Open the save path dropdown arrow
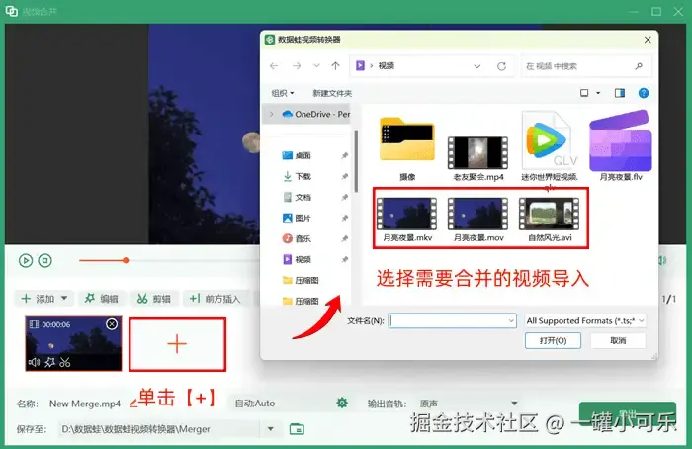Screen dimensions: 692x449 tap(271, 428)
